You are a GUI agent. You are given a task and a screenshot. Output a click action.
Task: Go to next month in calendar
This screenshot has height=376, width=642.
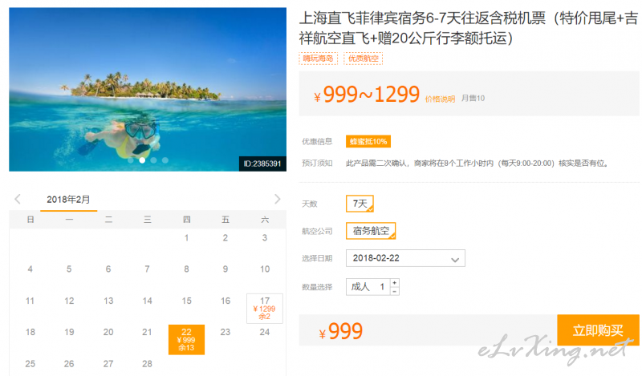[277, 200]
